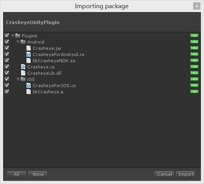Collapse the Android folder disclosure triangle
Screen dimensions: 204x184
(x=18, y=42)
